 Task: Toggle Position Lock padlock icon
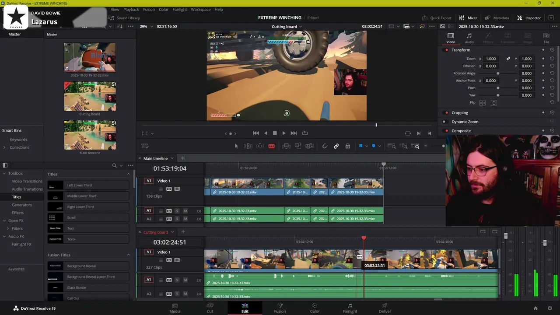click(x=348, y=146)
